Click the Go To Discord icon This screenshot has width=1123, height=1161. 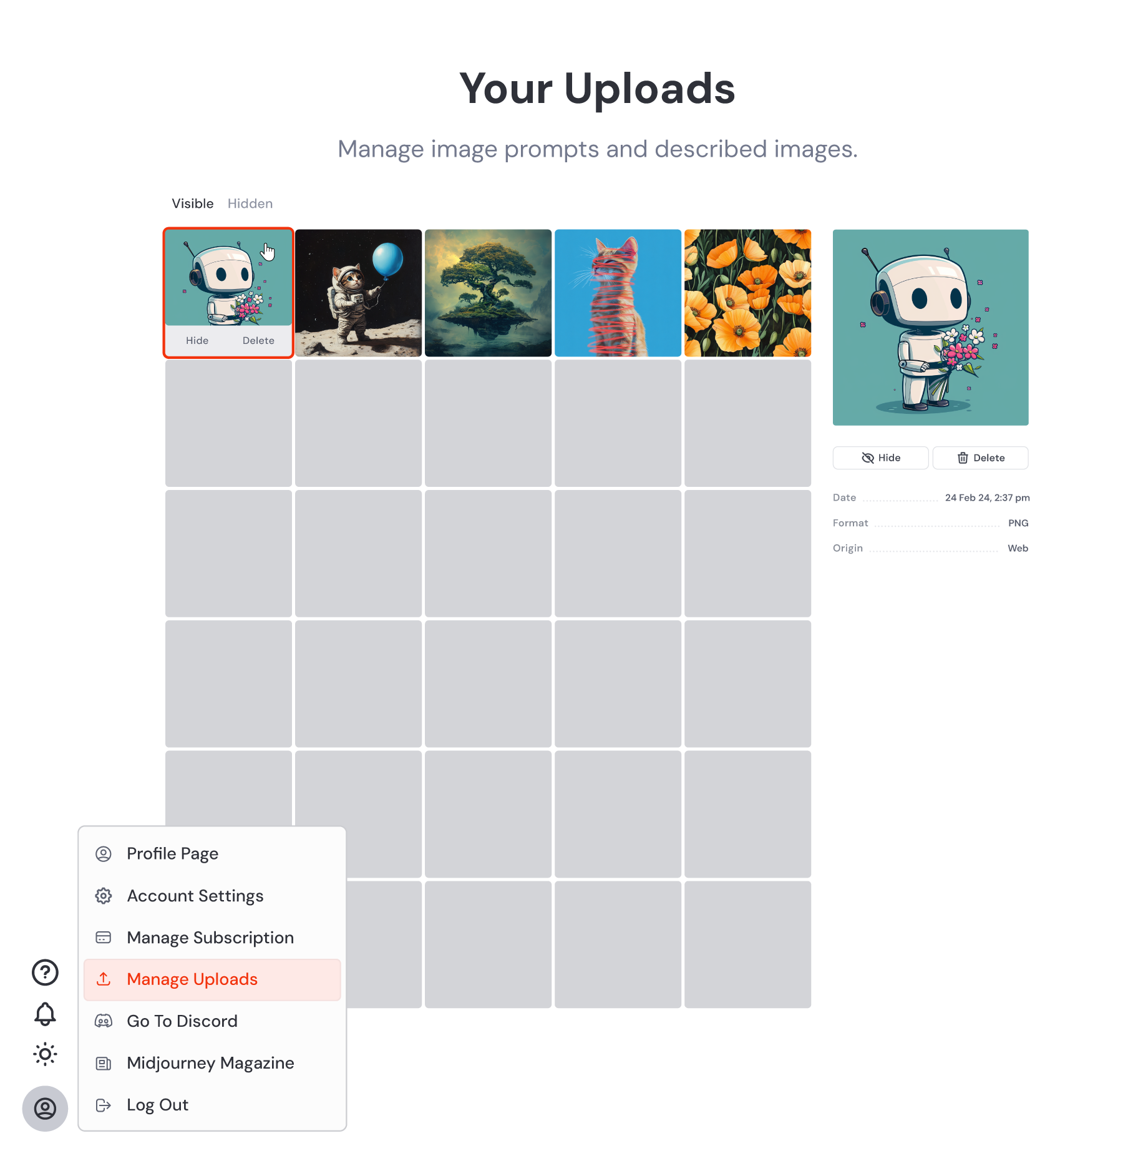tap(104, 1021)
